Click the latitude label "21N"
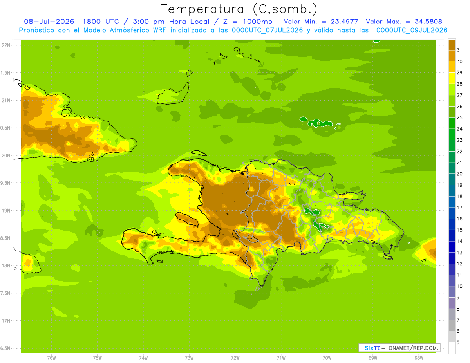 (7, 101)
